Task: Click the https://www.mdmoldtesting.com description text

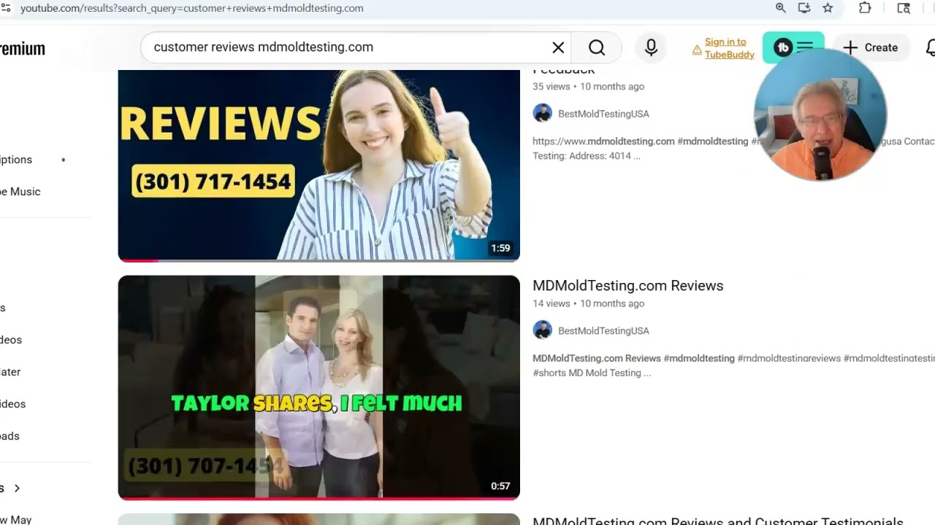Action: click(603, 141)
